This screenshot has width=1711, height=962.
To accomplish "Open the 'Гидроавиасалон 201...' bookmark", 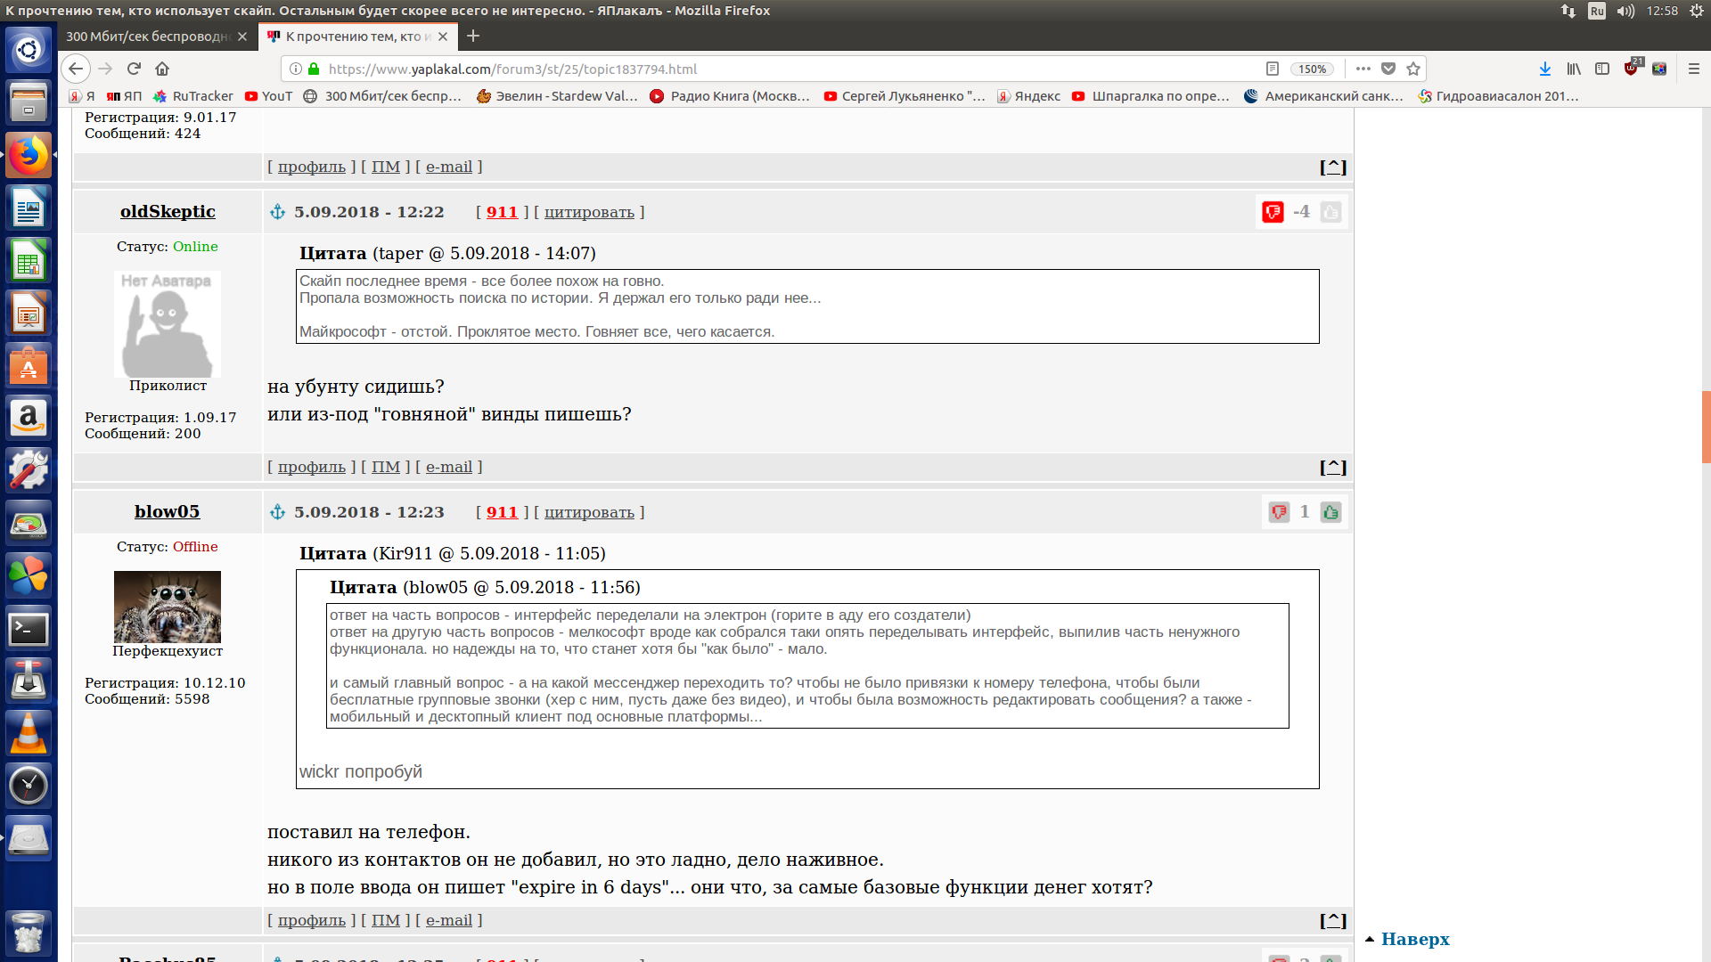I will (x=1498, y=96).
